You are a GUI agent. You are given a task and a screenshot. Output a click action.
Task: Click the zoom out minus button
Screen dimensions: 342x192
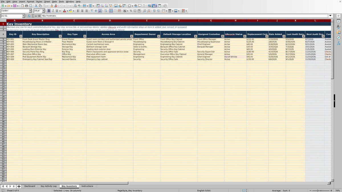point(311,190)
